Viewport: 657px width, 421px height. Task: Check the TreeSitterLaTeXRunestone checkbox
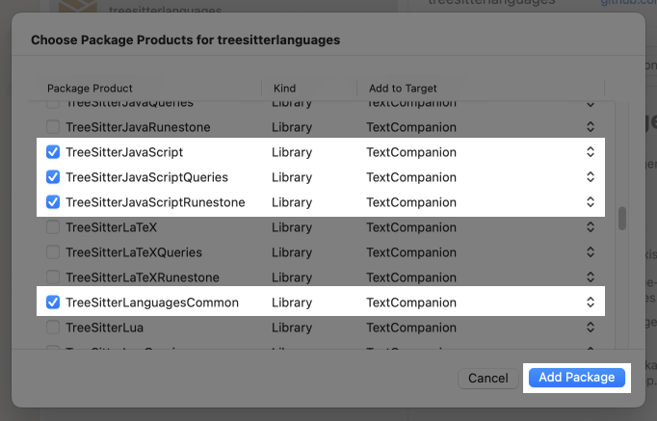pos(53,277)
